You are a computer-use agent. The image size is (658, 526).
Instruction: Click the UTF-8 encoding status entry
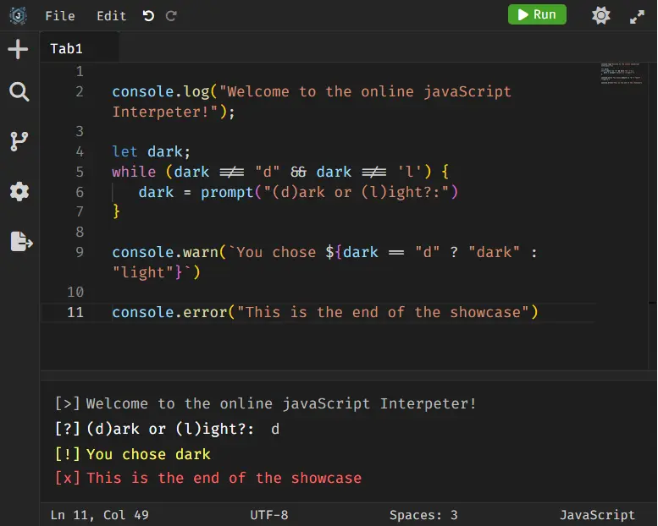tap(269, 515)
